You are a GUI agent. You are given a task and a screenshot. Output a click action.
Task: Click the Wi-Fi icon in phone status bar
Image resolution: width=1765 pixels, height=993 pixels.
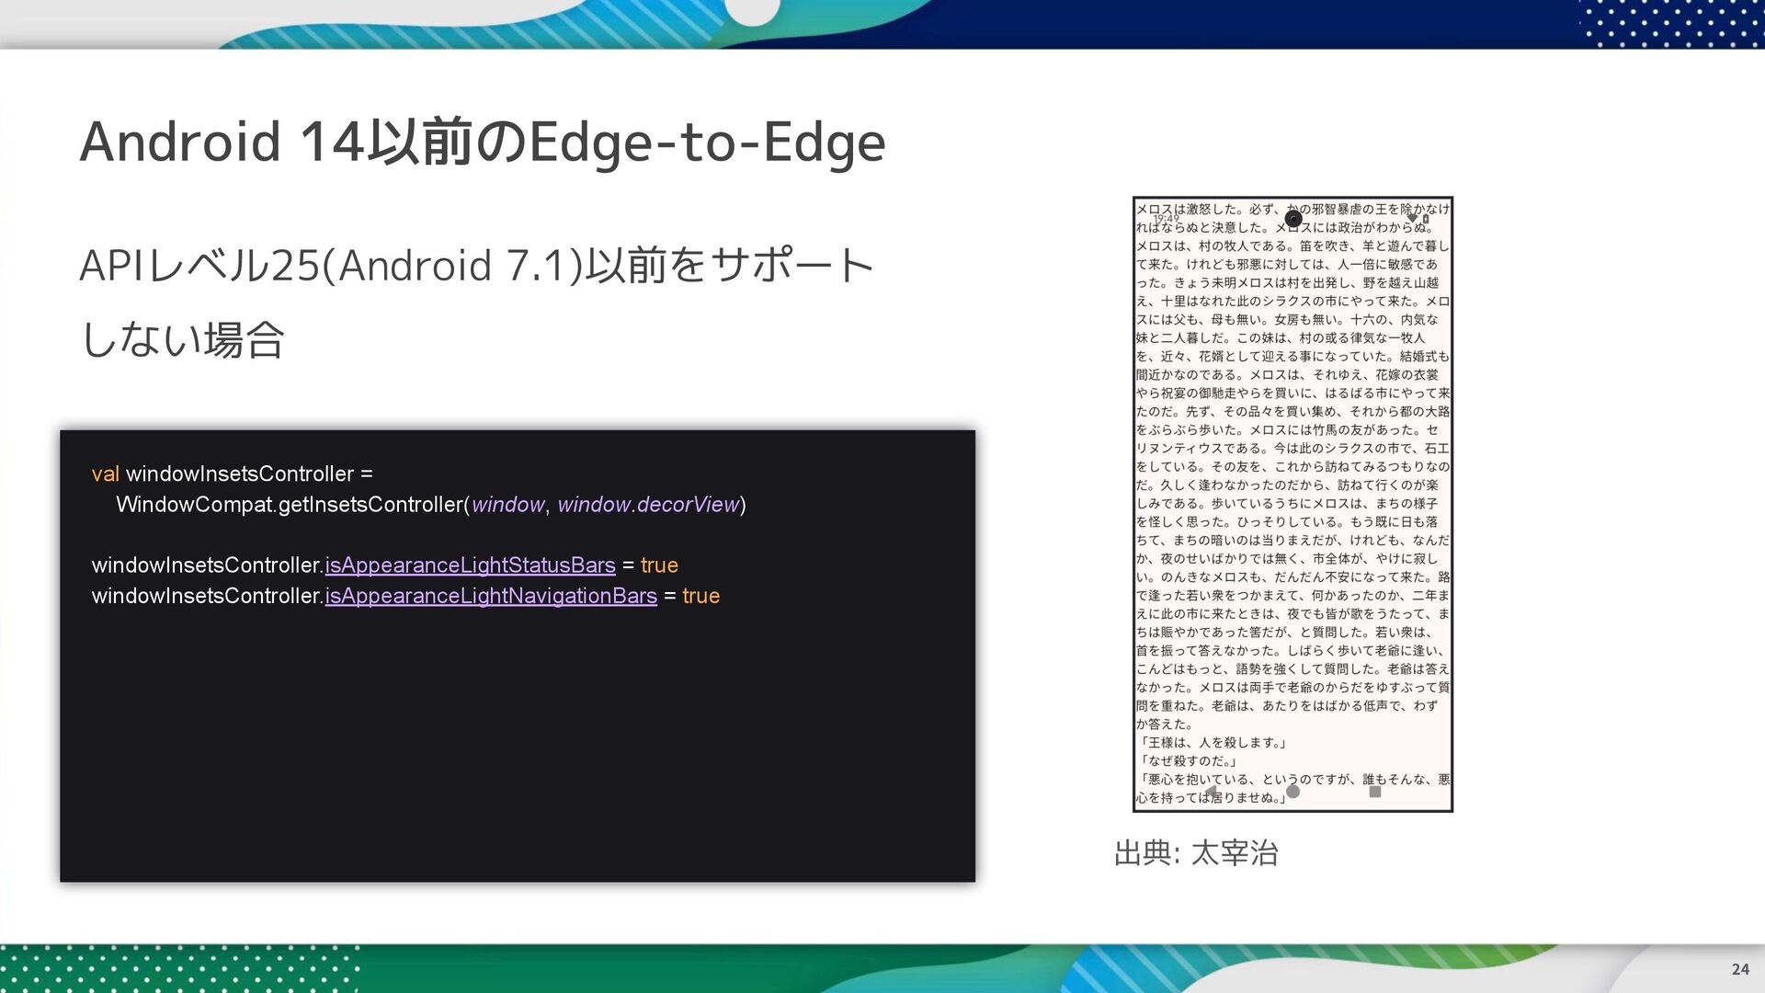(x=1412, y=219)
